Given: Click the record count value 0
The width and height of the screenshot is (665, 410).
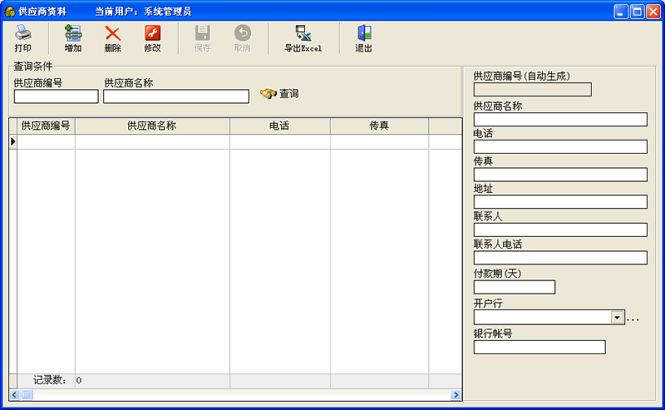Looking at the screenshot, I should 79,380.
